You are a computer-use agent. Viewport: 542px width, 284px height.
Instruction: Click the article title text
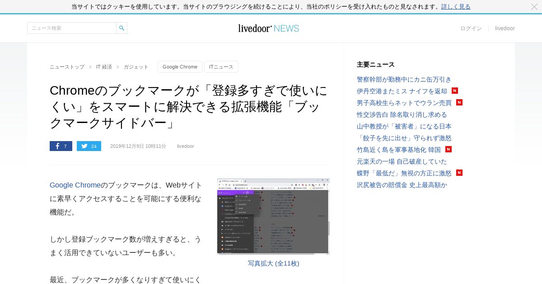(189, 107)
